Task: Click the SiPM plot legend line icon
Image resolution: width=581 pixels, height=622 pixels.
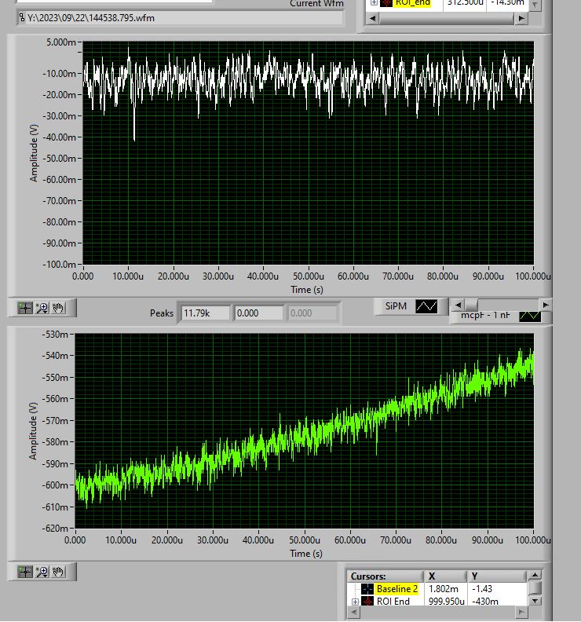Action: (x=426, y=306)
